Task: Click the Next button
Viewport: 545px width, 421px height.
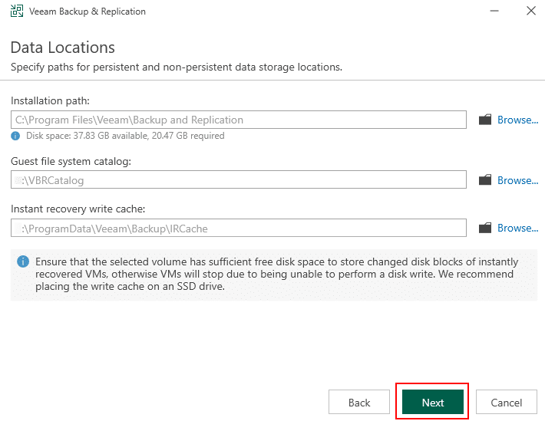Action: click(433, 402)
